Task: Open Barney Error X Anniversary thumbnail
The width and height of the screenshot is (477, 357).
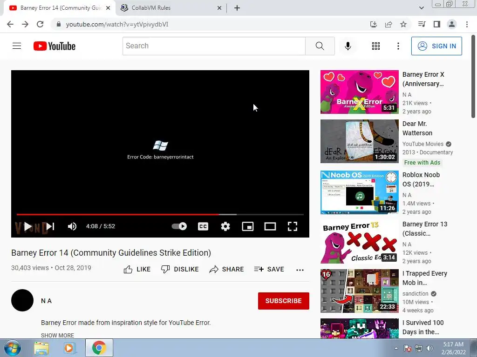Action: (x=359, y=92)
